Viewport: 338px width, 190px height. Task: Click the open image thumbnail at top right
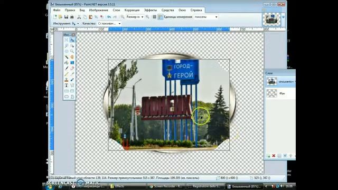pos(271,19)
